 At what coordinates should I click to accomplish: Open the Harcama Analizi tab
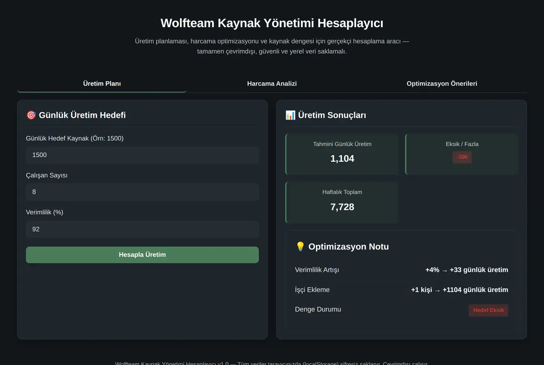(272, 84)
